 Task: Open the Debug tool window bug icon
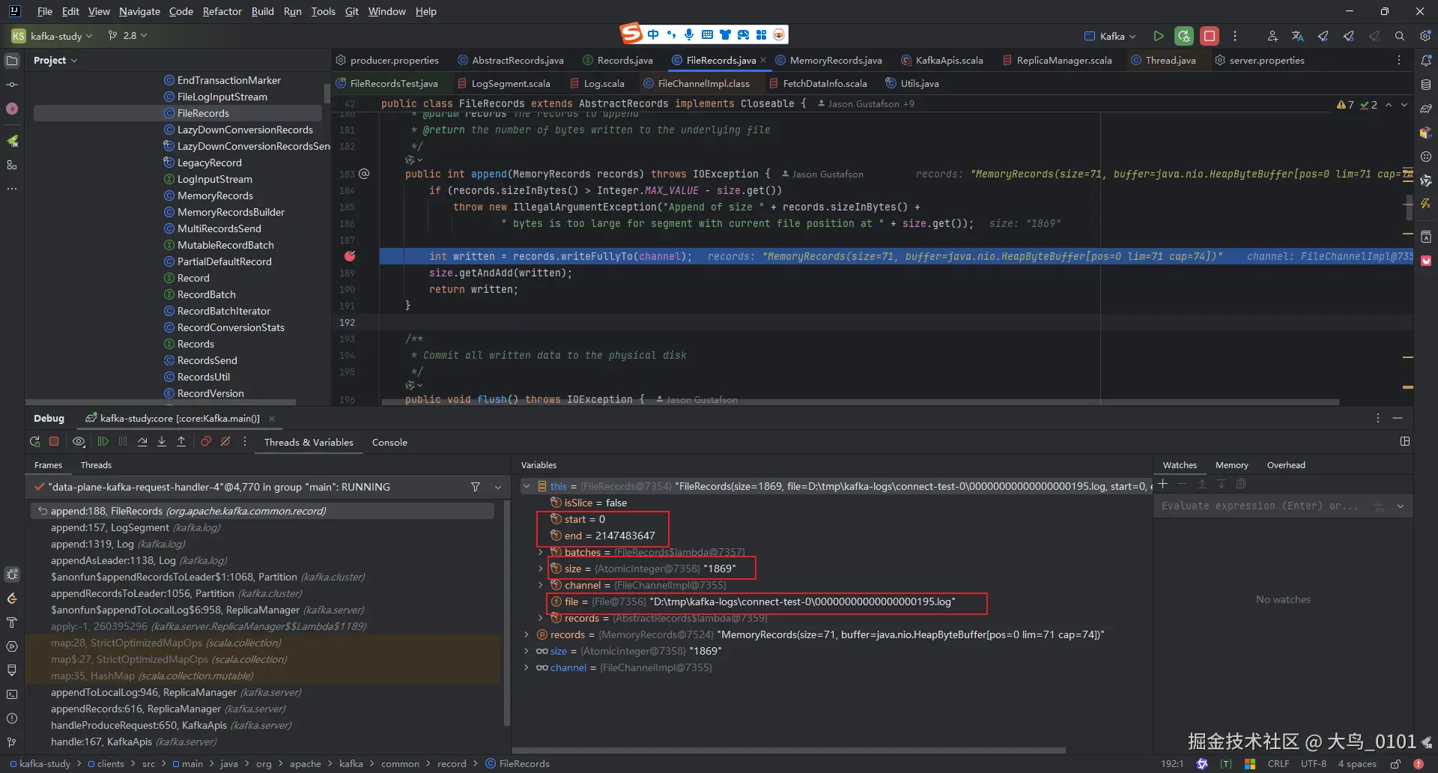tap(12, 575)
